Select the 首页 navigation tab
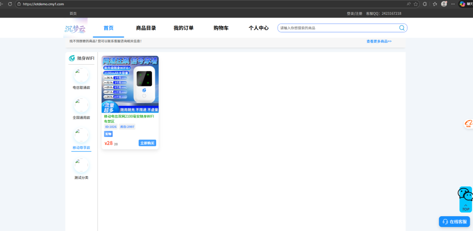Image resolution: width=473 pixels, height=231 pixels. point(108,28)
